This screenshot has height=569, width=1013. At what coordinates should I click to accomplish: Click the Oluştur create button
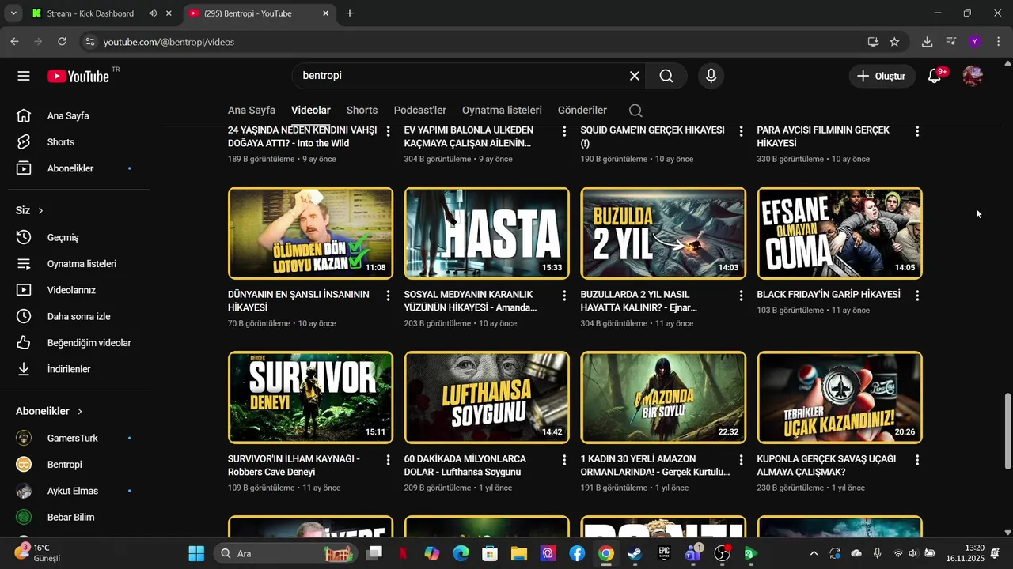[x=882, y=76]
